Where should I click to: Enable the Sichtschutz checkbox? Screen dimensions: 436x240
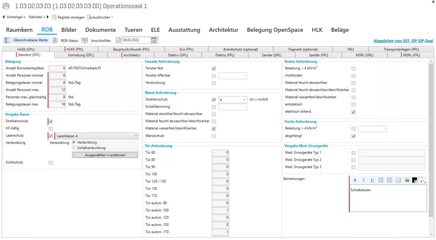tap(51, 163)
